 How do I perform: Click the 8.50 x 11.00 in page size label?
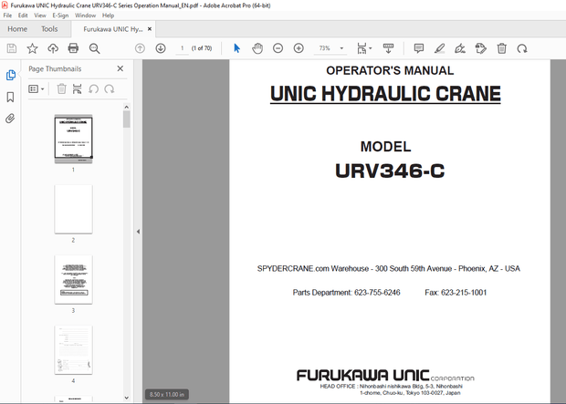point(167,394)
